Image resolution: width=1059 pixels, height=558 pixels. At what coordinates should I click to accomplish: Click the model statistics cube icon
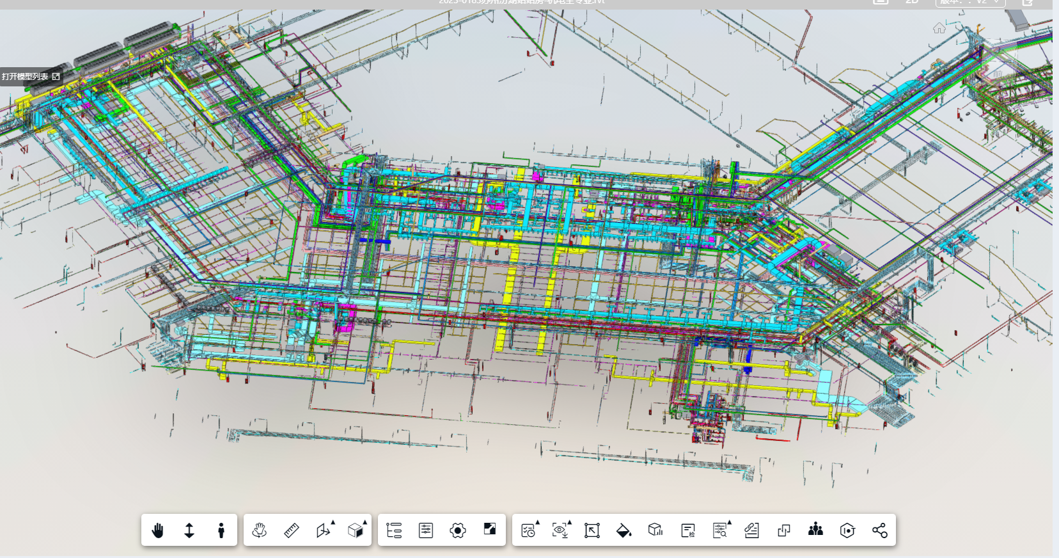pos(655,530)
